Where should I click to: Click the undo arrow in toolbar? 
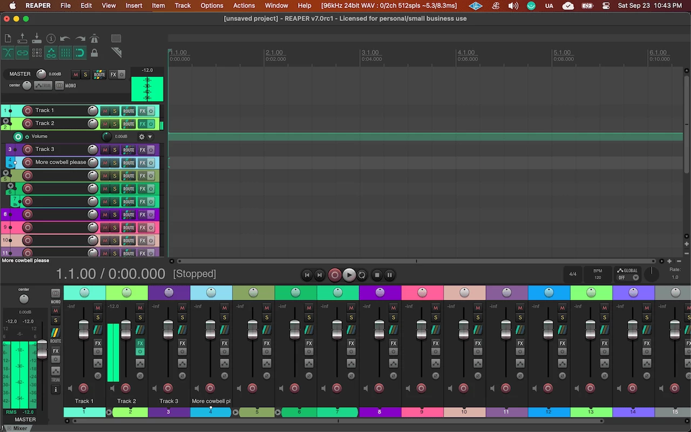tap(65, 39)
